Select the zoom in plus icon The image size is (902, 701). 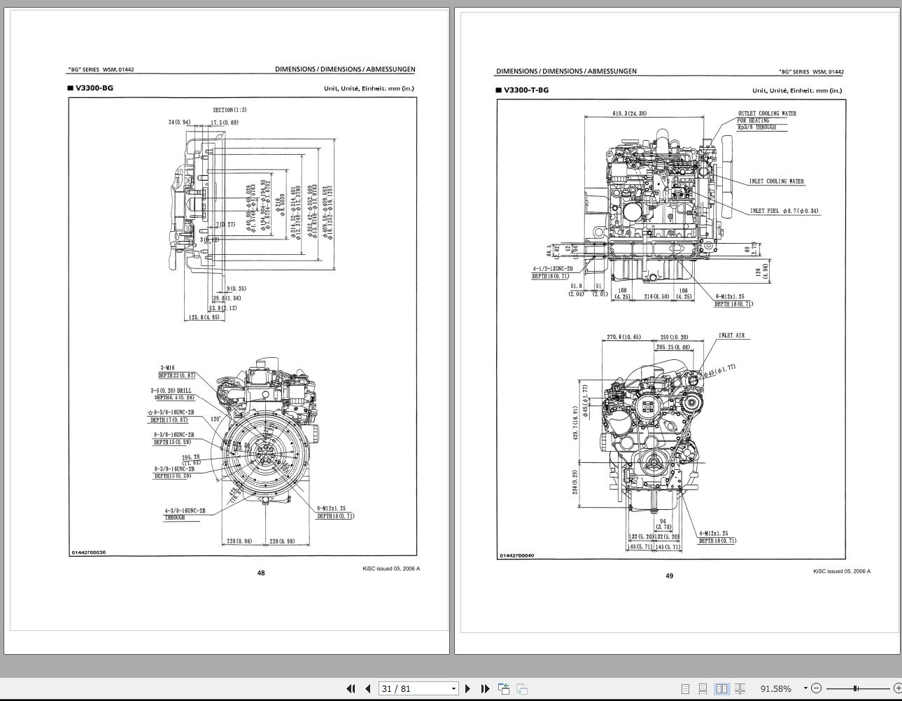point(898,688)
